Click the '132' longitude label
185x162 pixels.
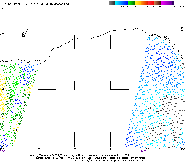tap(147, 149)
